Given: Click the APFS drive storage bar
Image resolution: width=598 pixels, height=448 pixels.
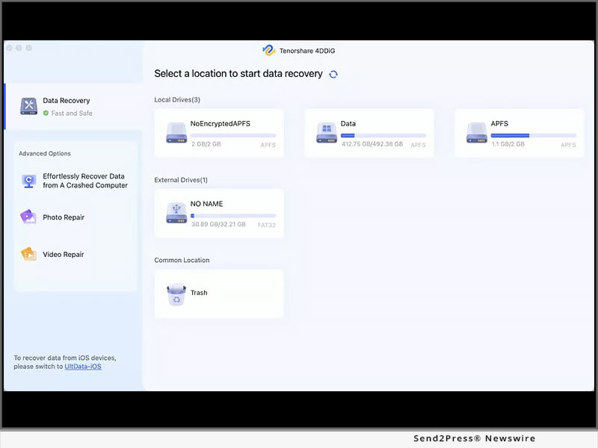Looking at the screenshot, I should tap(533, 135).
